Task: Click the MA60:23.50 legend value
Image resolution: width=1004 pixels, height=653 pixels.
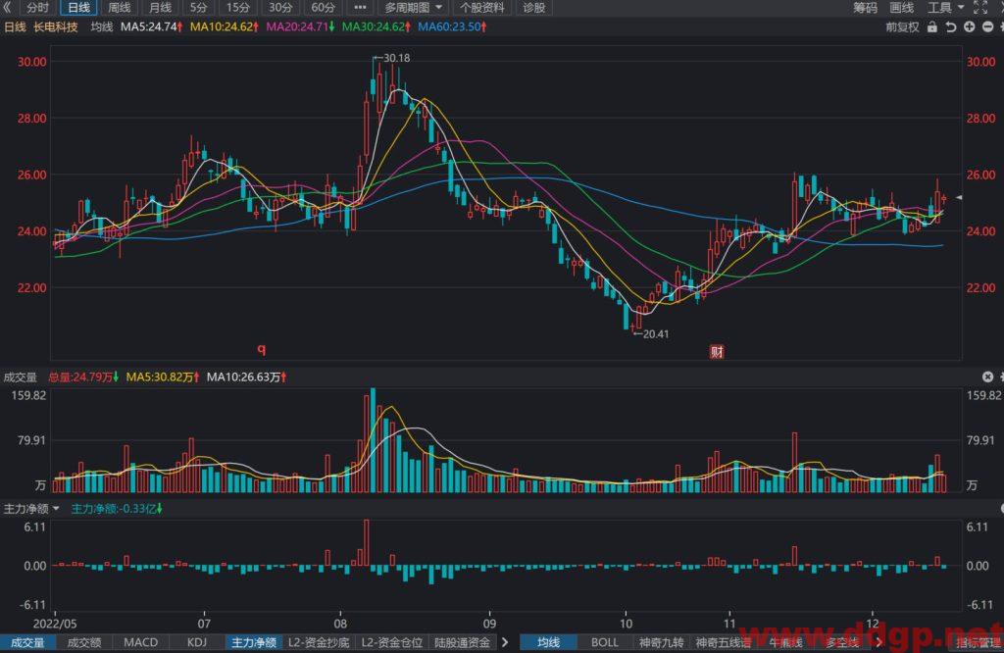Action: click(452, 26)
